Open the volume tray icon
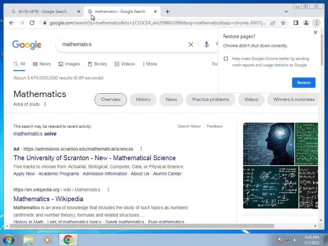 [295, 240]
